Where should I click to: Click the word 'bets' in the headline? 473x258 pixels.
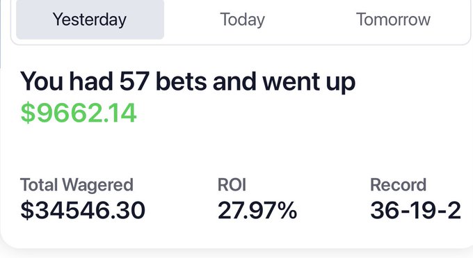[181, 81]
